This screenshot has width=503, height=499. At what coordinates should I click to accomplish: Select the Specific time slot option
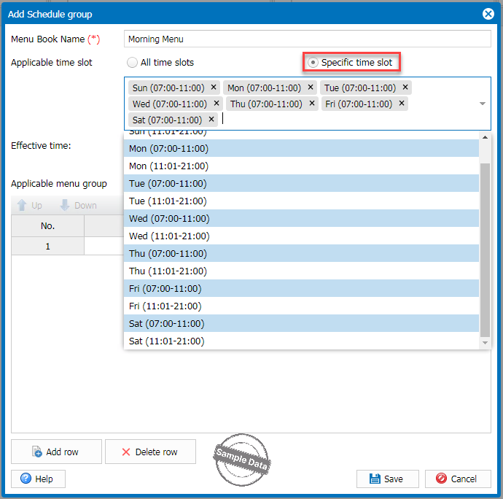pos(313,63)
